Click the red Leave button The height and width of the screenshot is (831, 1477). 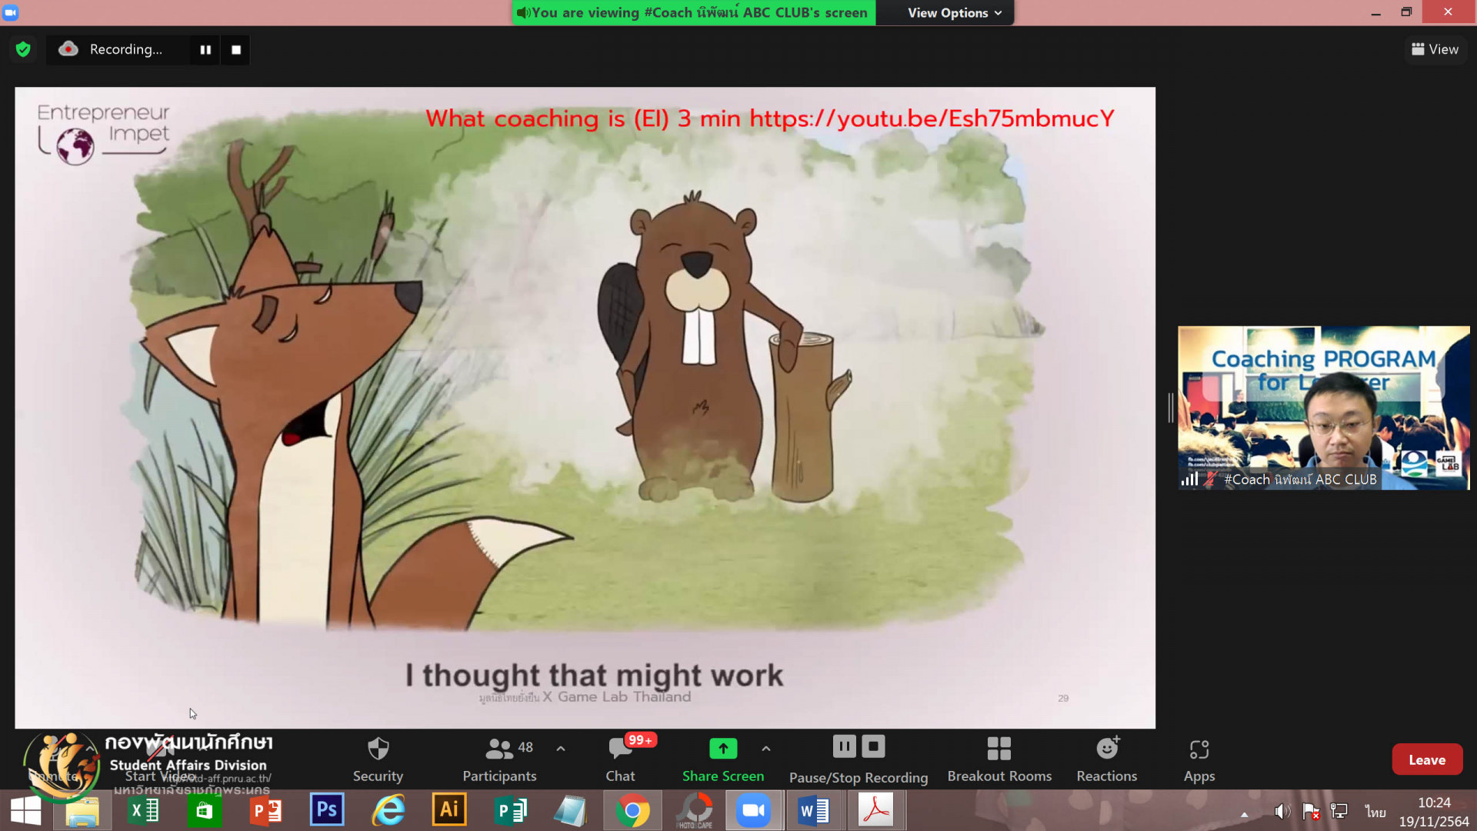(x=1426, y=759)
